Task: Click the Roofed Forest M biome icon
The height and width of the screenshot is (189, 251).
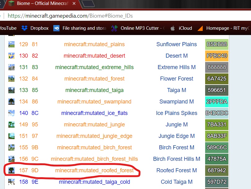Action: click(11, 170)
